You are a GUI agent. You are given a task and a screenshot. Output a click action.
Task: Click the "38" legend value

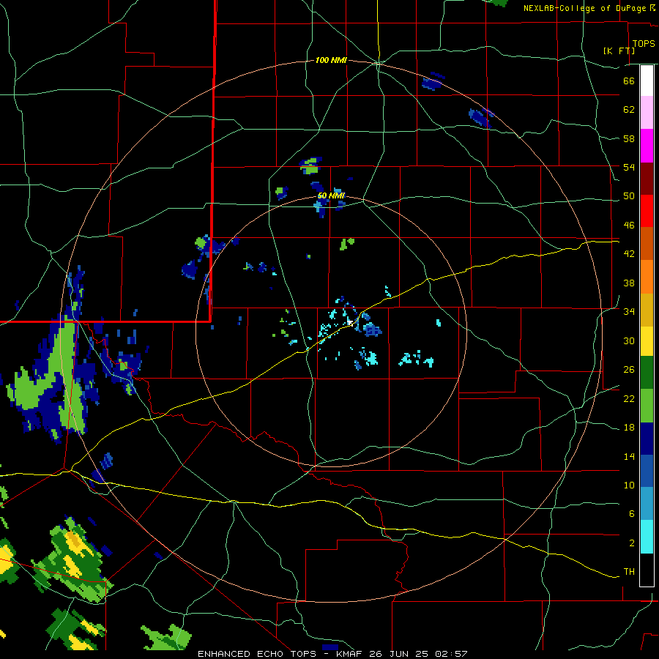click(629, 283)
